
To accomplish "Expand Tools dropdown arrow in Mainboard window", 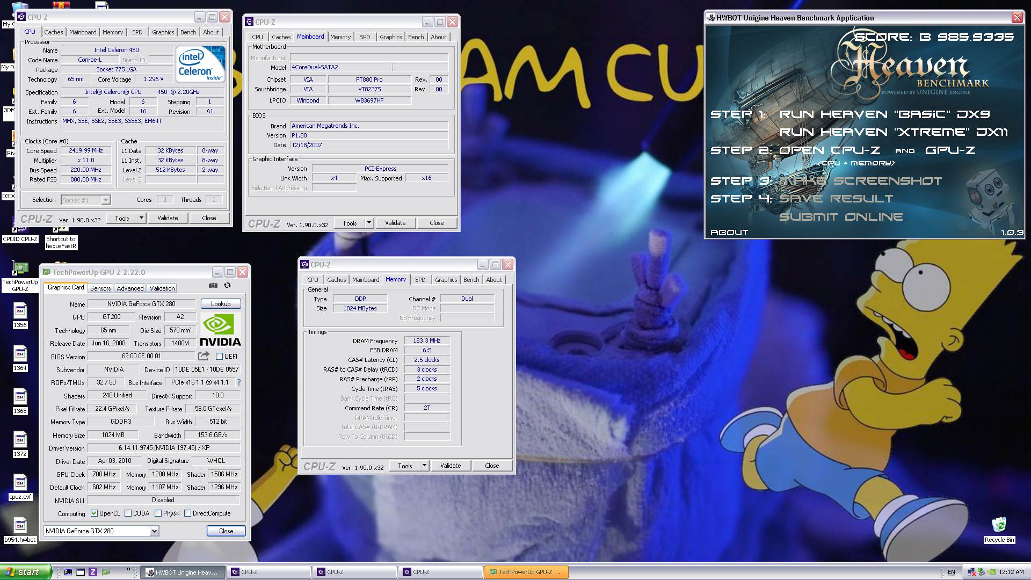I will [369, 223].
